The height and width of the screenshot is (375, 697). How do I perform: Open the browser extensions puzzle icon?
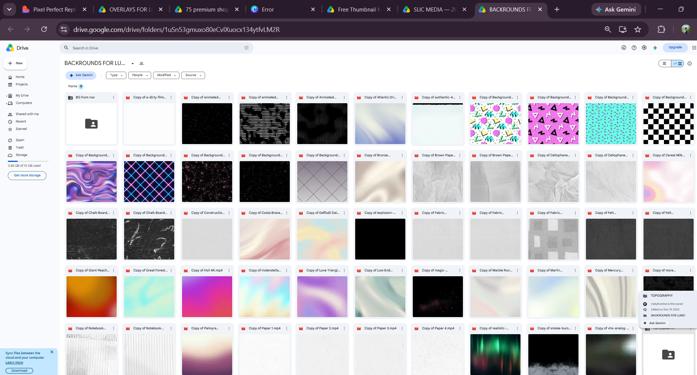661,29
